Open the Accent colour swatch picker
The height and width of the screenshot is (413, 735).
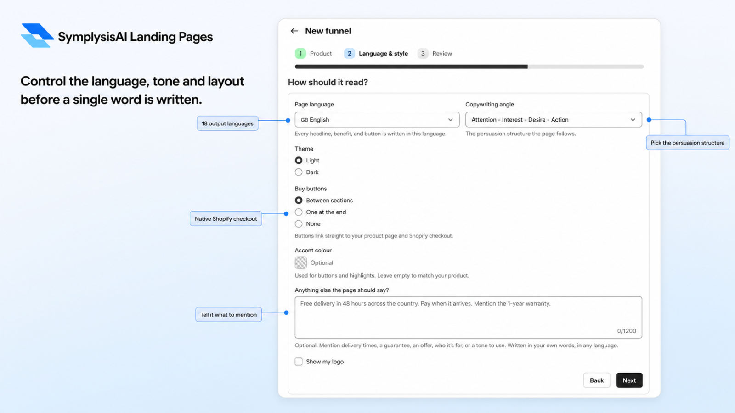(x=301, y=262)
